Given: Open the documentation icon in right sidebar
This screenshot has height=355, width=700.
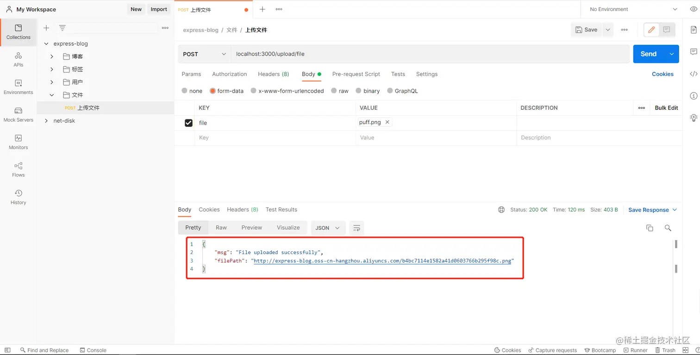Looking at the screenshot, I should click(x=694, y=30).
